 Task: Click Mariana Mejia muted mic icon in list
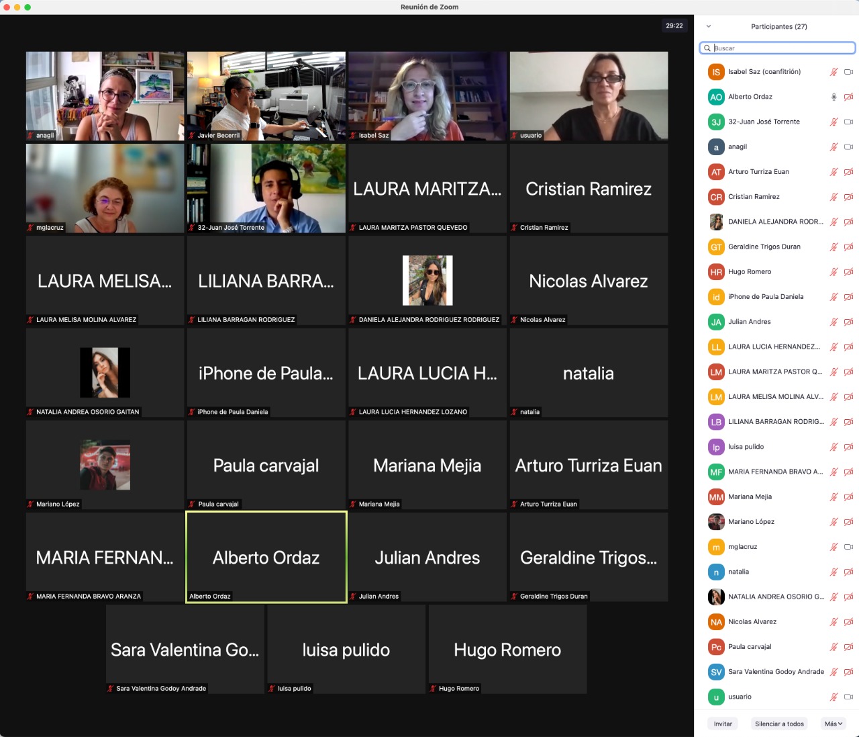(834, 497)
